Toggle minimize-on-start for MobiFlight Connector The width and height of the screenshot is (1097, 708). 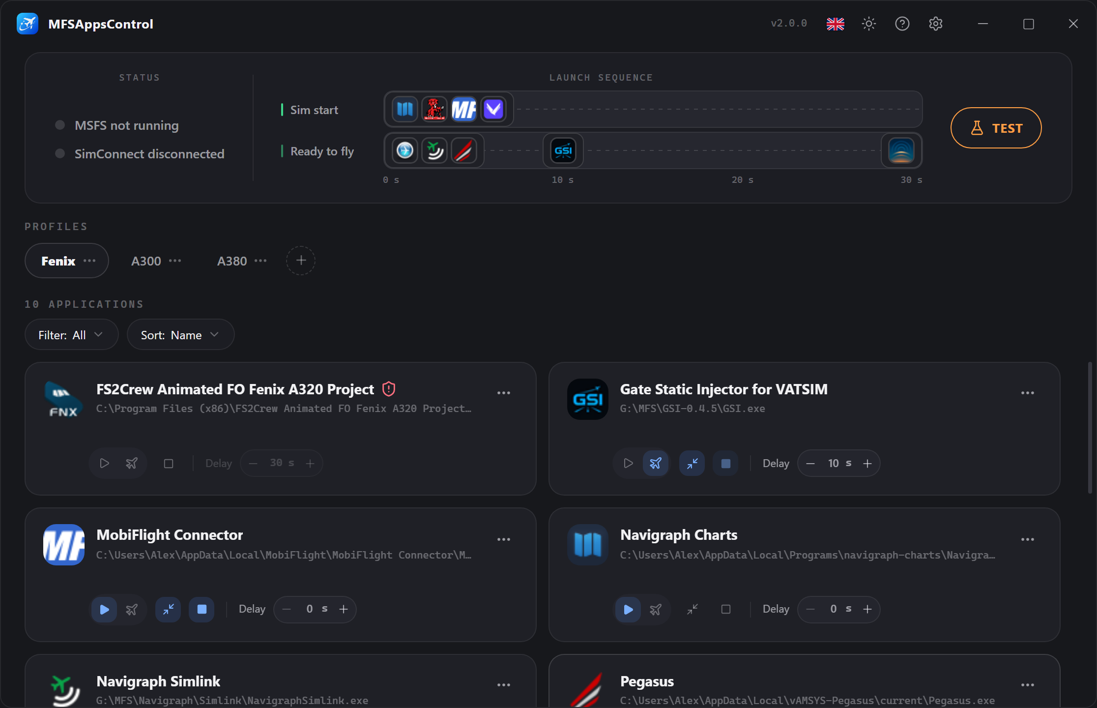click(x=168, y=610)
